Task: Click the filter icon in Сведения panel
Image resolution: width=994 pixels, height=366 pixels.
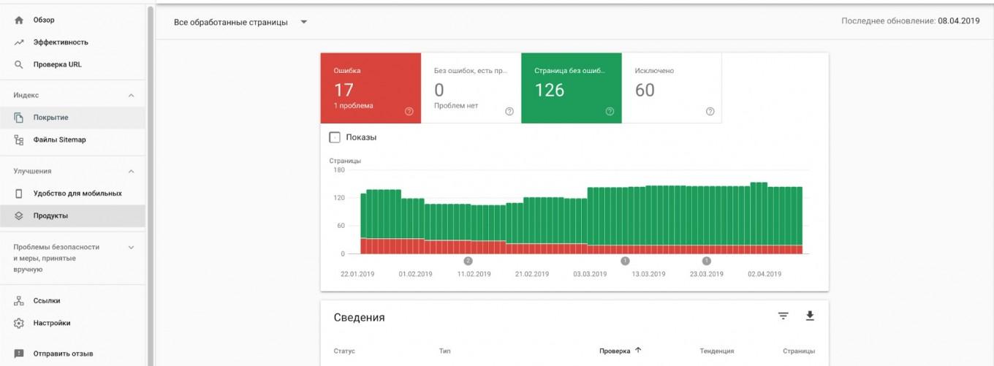Action: 783,316
